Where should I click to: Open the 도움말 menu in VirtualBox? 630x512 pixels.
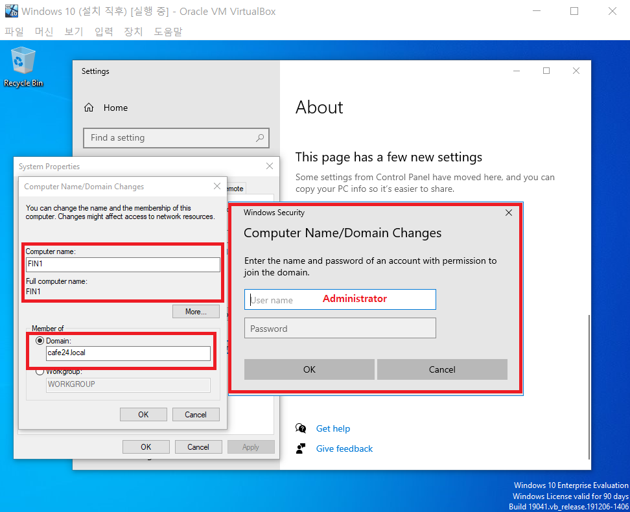coord(169,31)
